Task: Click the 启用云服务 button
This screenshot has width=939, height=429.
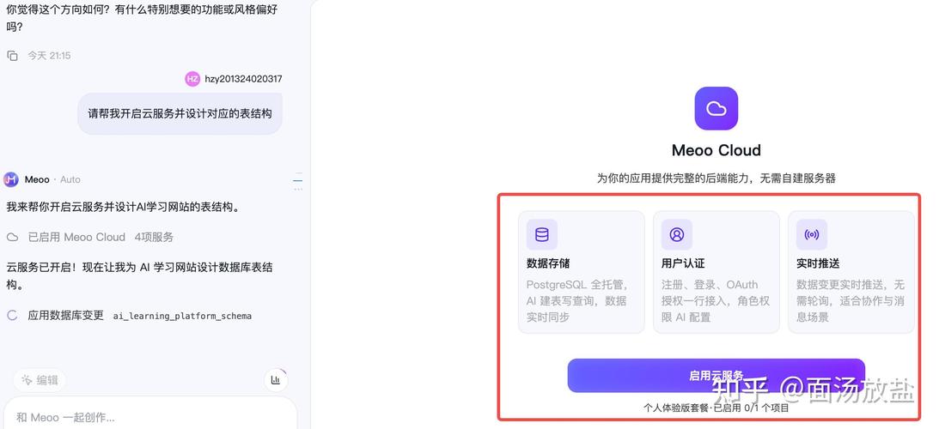Action: pyautogui.click(x=716, y=376)
